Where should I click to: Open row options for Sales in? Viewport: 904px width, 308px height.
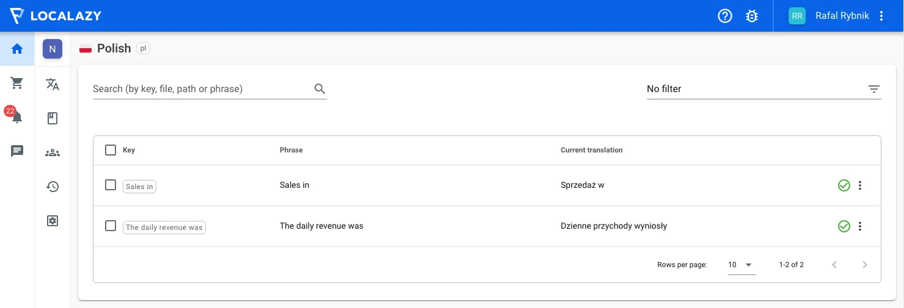860,185
